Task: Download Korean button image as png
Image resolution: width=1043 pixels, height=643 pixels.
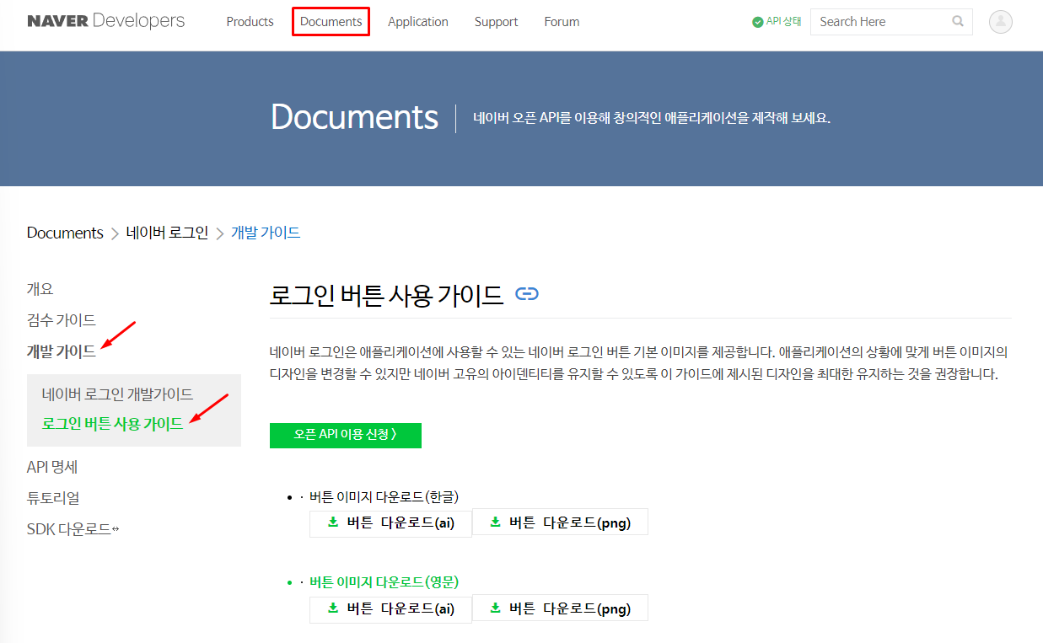Action: point(560,522)
